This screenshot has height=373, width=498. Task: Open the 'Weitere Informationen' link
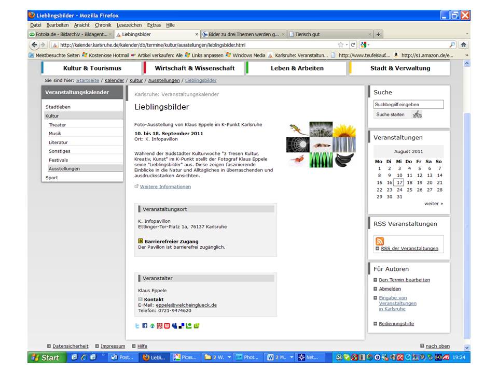click(x=165, y=187)
